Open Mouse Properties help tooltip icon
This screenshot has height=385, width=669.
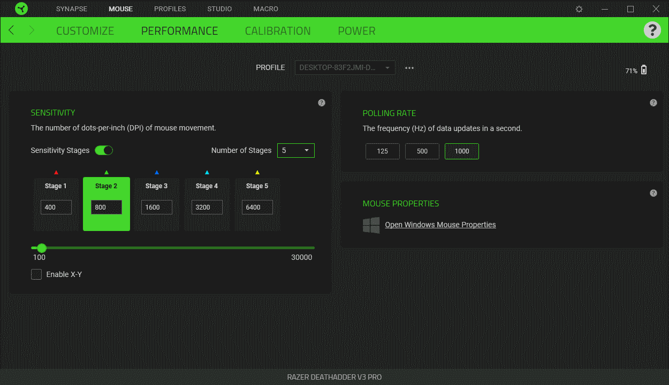(x=653, y=193)
